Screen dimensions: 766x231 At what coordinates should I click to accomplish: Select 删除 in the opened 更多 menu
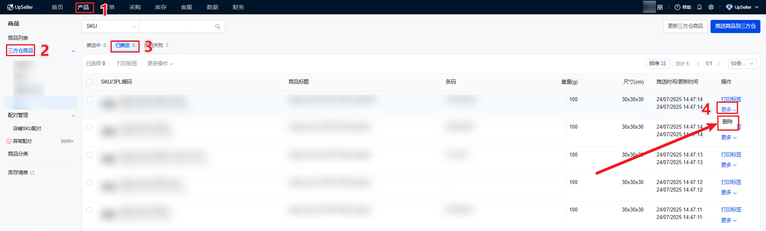coord(728,122)
